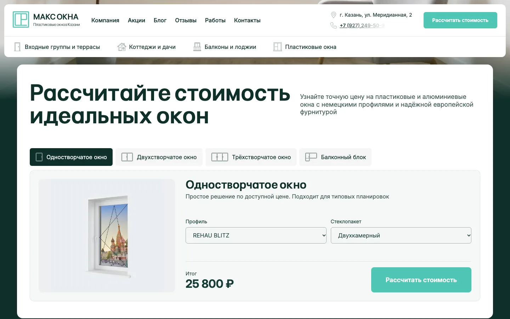Open the Контакты page
The width and height of the screenshot is (510, 319).
point(247,20)
